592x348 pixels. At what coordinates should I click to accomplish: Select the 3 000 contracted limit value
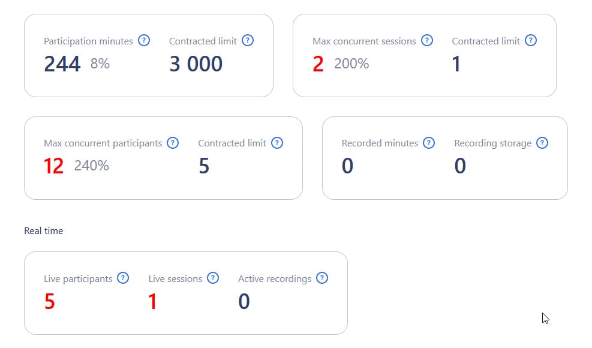(x=196, y=64)
